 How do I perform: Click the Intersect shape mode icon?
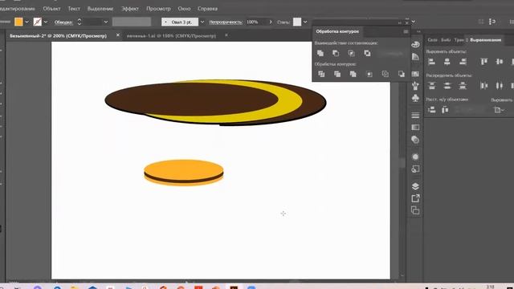click(352, 53)
